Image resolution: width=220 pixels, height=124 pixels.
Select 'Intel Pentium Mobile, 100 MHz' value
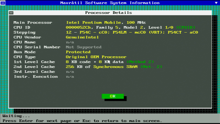(x=106, y=22)
